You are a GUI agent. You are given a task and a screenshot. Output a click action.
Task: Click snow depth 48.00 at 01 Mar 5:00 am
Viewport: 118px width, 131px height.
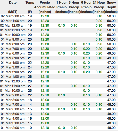[x=111, y=114]
